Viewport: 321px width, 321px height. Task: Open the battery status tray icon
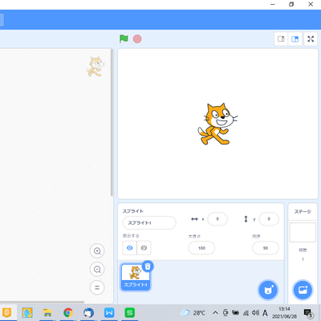tap(235, 312)
